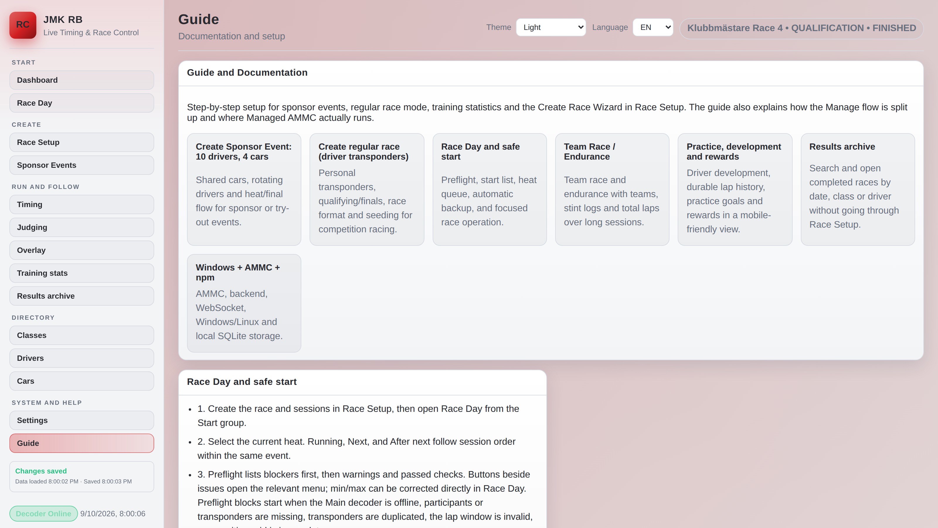Click the Klubbmästare Race 4 status pill
The image size is (938, 528).
(801, 28)
